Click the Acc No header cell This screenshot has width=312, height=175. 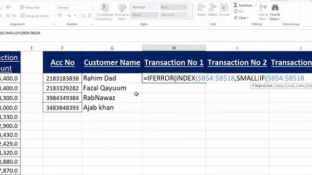point(62,62)
